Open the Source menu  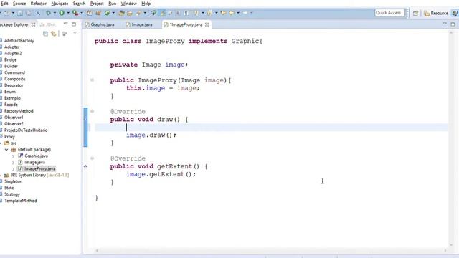[x=19, y=4]
